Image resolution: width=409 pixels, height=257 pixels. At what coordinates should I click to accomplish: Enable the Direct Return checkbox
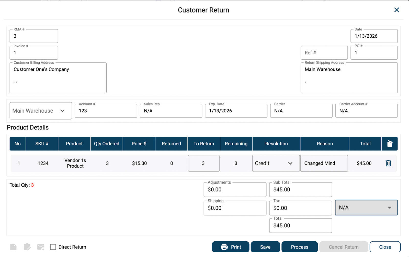[x=53, y=247]
